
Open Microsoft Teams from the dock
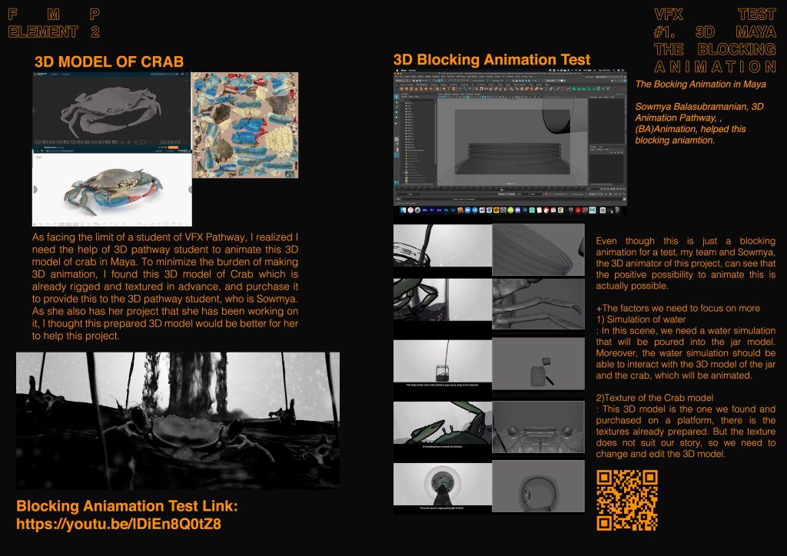[x=482, y=210]
